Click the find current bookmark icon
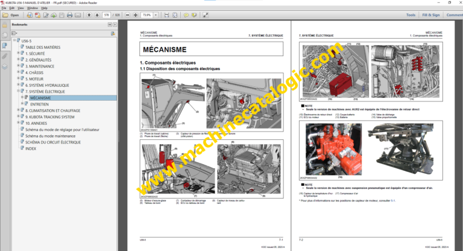463x251 pixels. click(113, 34)
